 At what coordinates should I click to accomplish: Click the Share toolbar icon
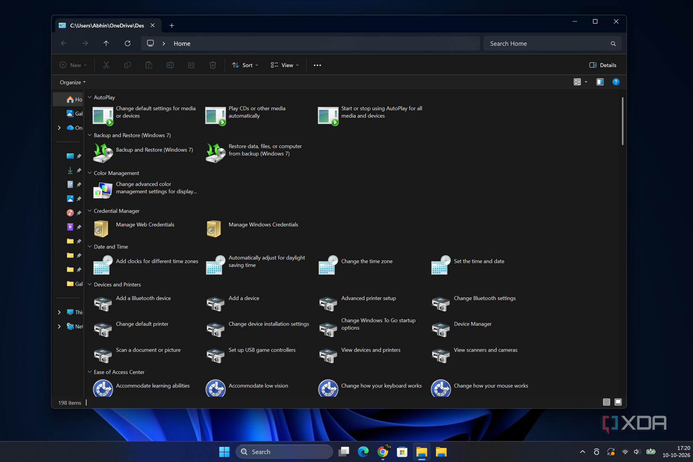click(192, 65)
